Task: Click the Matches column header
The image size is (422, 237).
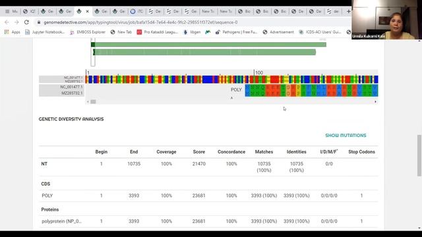Action: coord(264,152)
